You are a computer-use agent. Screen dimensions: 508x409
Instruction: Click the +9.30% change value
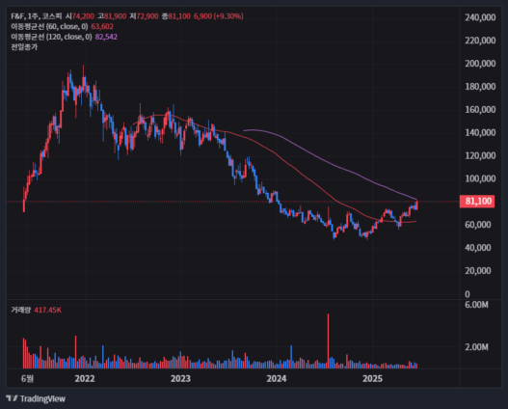tap(228, 16)
